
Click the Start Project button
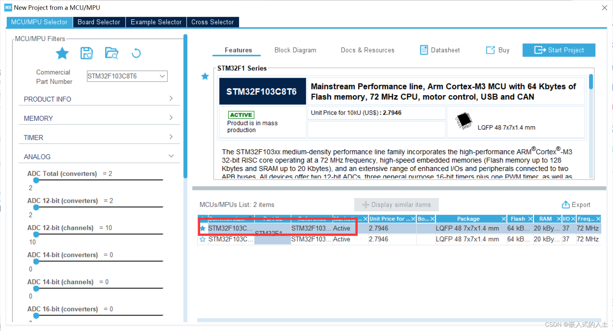[559, 50]
